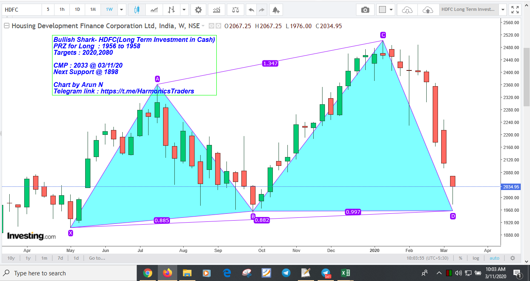Screen dimensions: 530x281
Task: Collapse the HDFC legend minus box
Action: coord(6,26)
